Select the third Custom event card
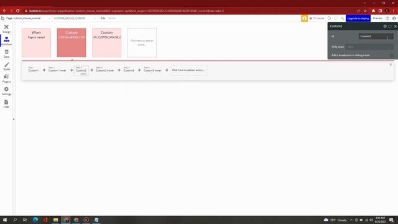Image resolution: width=398 pixels, height=224 pixels. (x=106, y=42)
